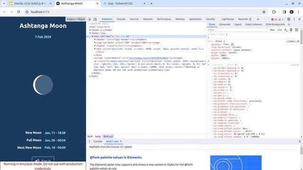The image size is (303, 170).
Task: Open Chrome three-dot menu
Action: [x=299, y=12]
